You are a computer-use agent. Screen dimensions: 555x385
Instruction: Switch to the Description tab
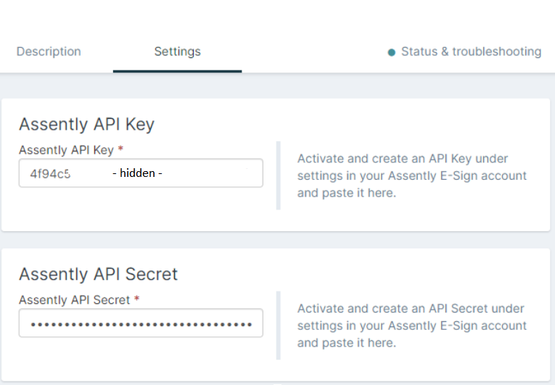point(49,51)
